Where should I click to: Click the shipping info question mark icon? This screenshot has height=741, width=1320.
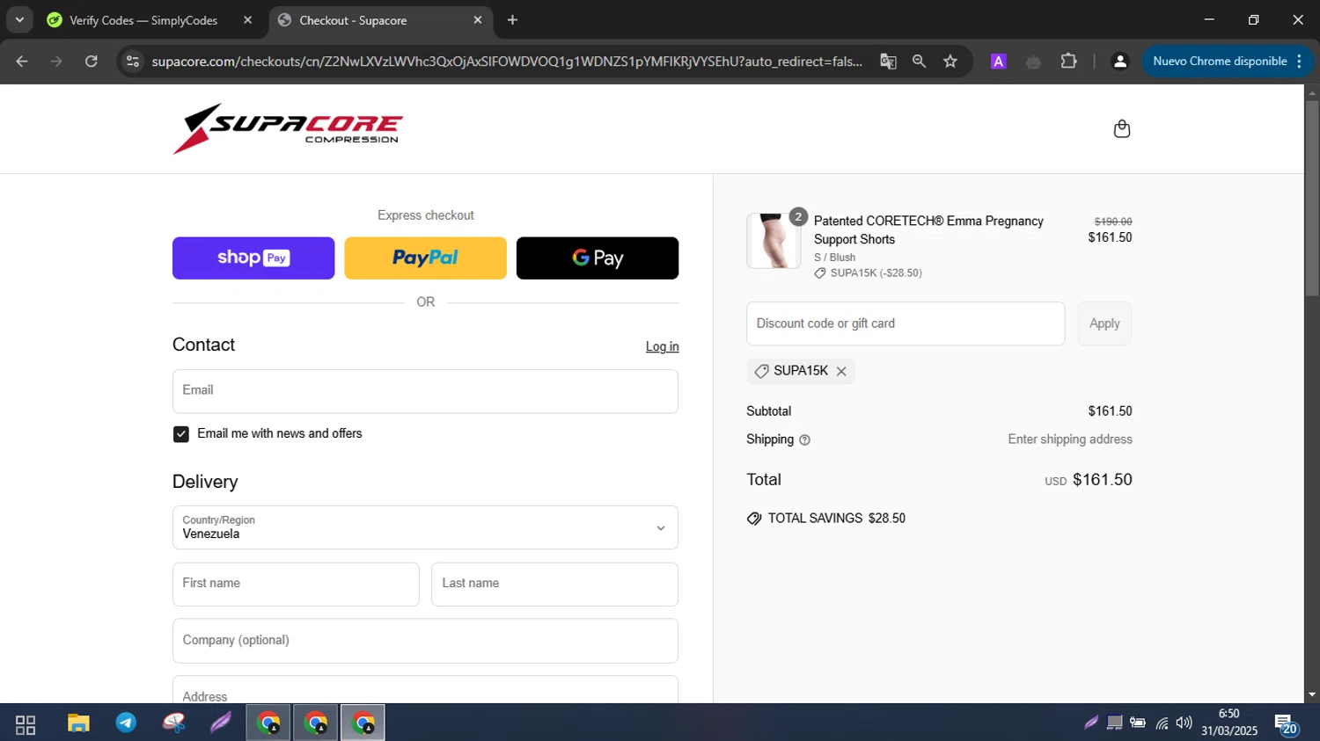coord(804,440)
